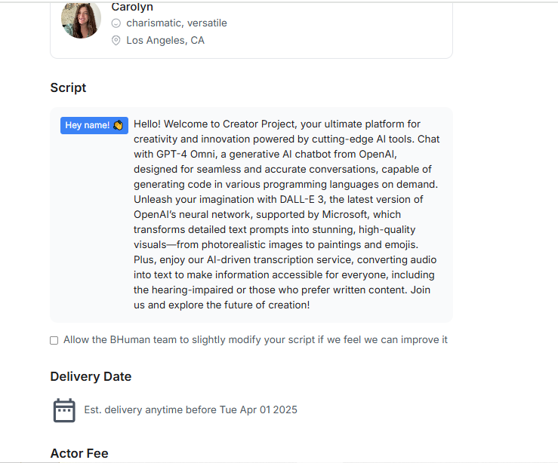The height and width of the screenshot is (463, 558).
Task: Click the actor name Carolyn
Action: click(132, 7)
